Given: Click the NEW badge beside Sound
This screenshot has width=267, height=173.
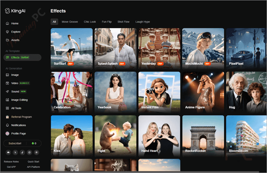Looking at the screenshot, I should coord(23,91).
